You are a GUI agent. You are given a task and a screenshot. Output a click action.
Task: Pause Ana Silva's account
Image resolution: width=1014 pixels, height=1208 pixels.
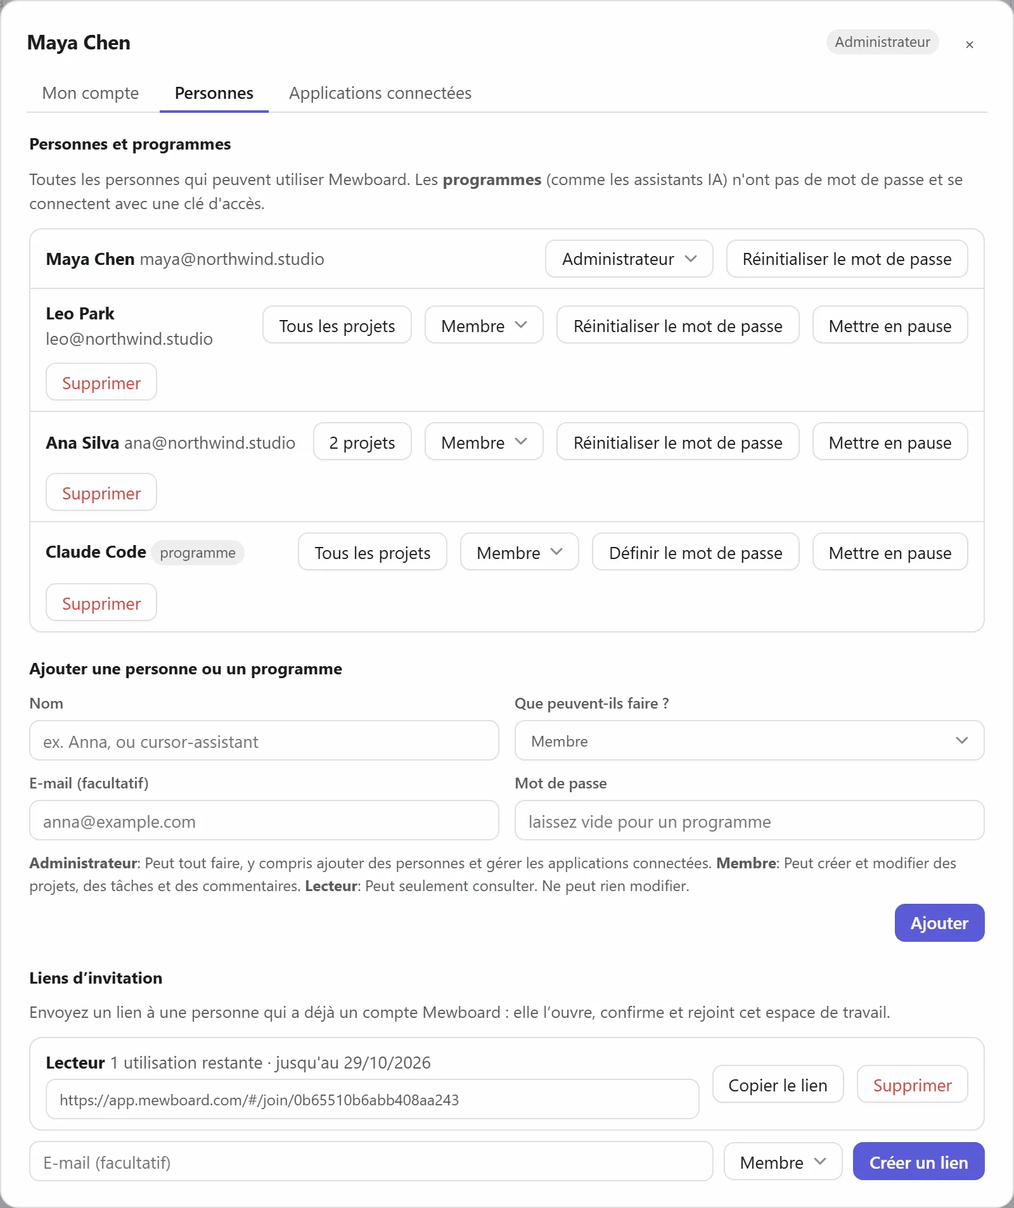[x=890, y=442]
